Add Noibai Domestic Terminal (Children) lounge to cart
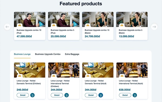The width and height of the screenshot is (162, 102). click(x=33, y=95)
